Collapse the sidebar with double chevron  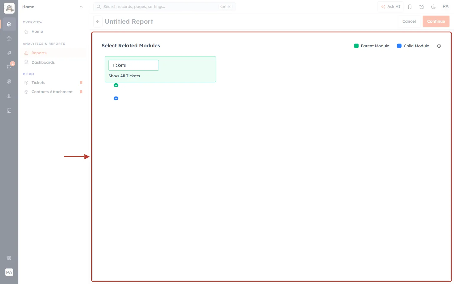coord(81,7)
